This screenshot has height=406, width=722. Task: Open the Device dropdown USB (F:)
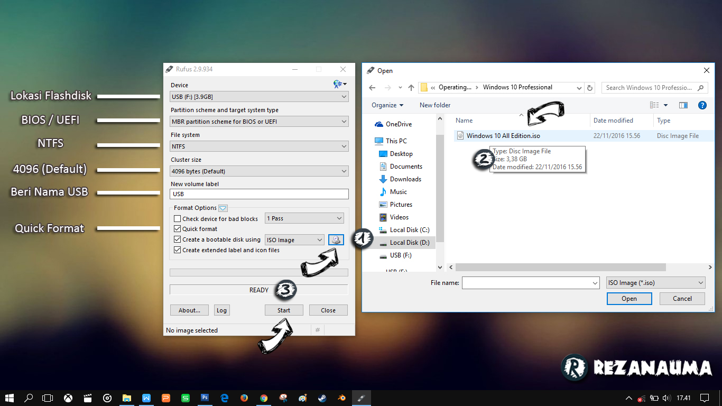pyautogui.click(x=260, y=97)
